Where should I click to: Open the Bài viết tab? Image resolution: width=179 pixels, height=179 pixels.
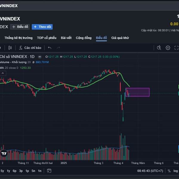coord(66,38)
